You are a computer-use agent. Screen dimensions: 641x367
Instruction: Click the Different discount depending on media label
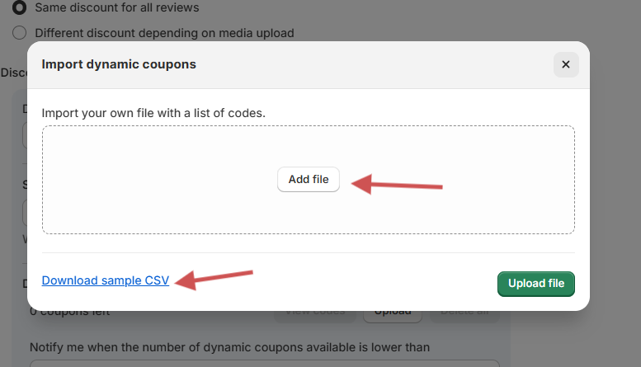point(164,33)
